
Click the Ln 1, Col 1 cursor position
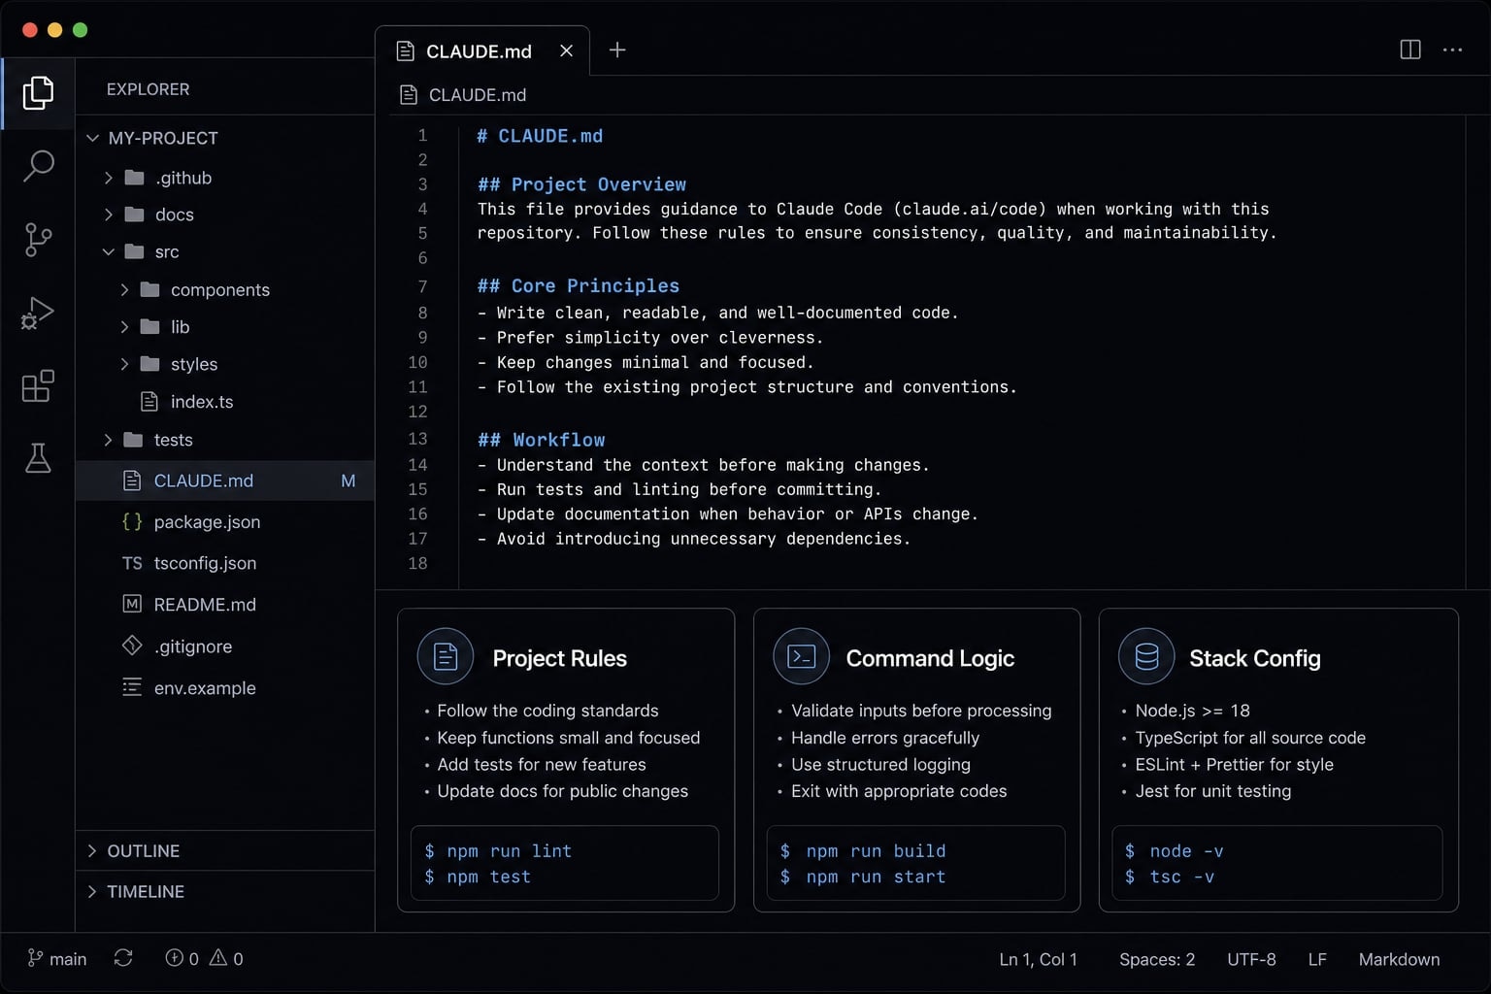coord(1038,959)
